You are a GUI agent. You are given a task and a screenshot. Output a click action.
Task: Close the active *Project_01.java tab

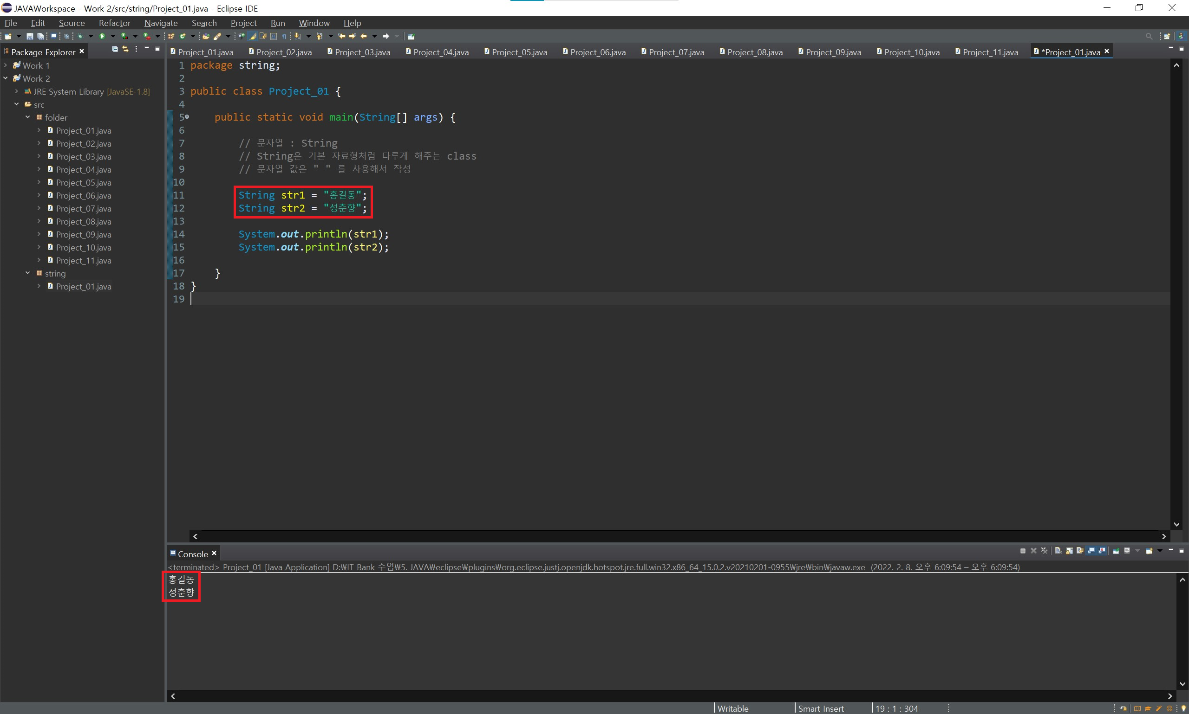click(1107, 51)
